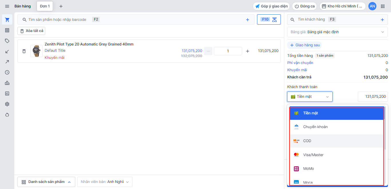
Task: Click the Khuyến mãi link in summary
Action: click(297, 70)
